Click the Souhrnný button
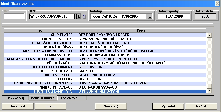The width and height of the screenshot is (221, 112). [111, 106]
